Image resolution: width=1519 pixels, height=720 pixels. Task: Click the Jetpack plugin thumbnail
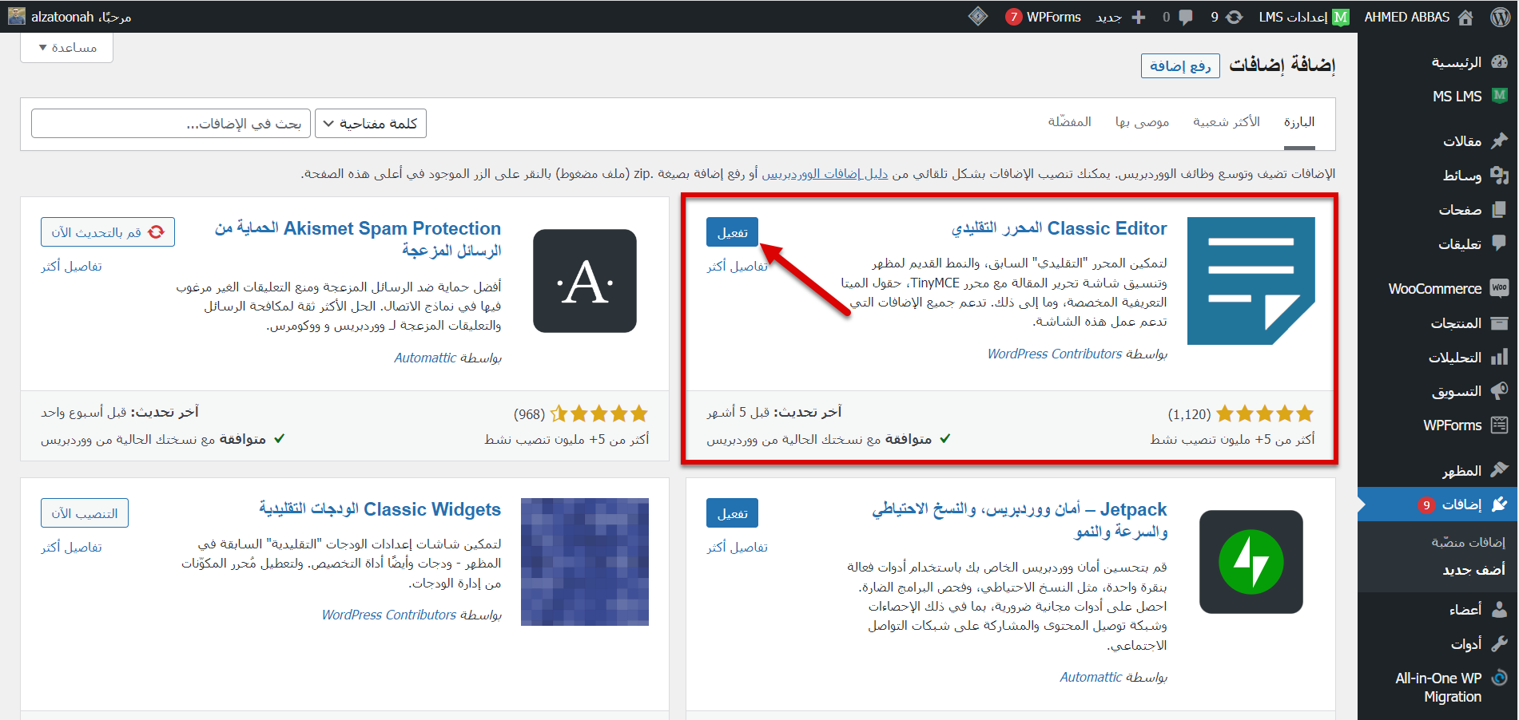1251,562
